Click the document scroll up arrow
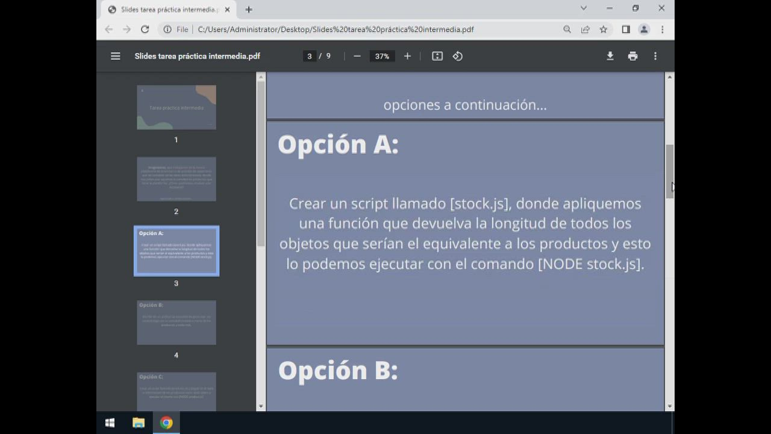This screenshot has width=771, height=434. (669, 77)
